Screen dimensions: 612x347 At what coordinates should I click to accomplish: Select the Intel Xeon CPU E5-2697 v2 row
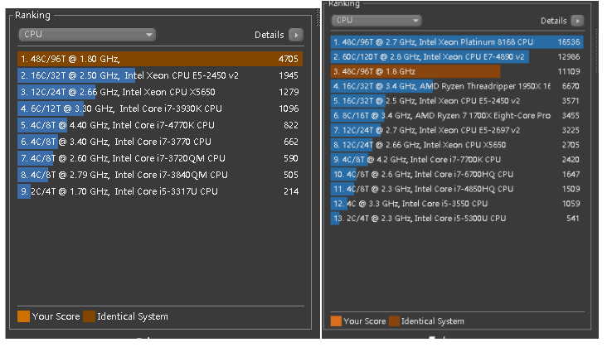pos(457,130)
